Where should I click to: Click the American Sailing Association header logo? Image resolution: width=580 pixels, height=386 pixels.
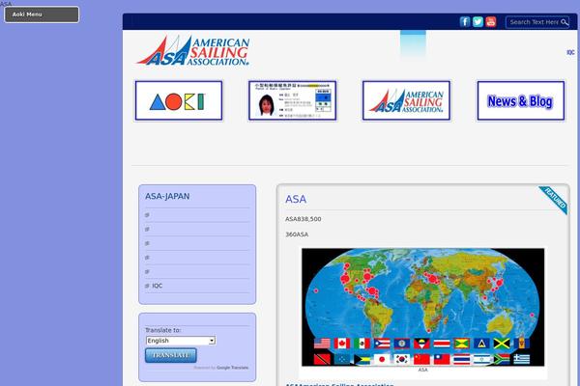click(193, 51)
